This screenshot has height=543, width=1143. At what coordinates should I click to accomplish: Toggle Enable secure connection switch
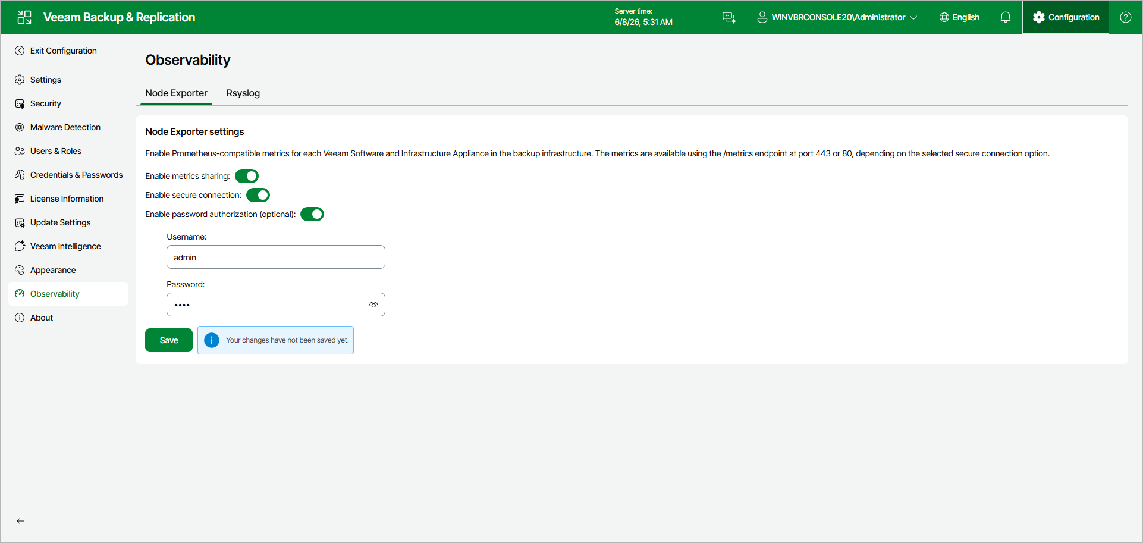point(258,195)
